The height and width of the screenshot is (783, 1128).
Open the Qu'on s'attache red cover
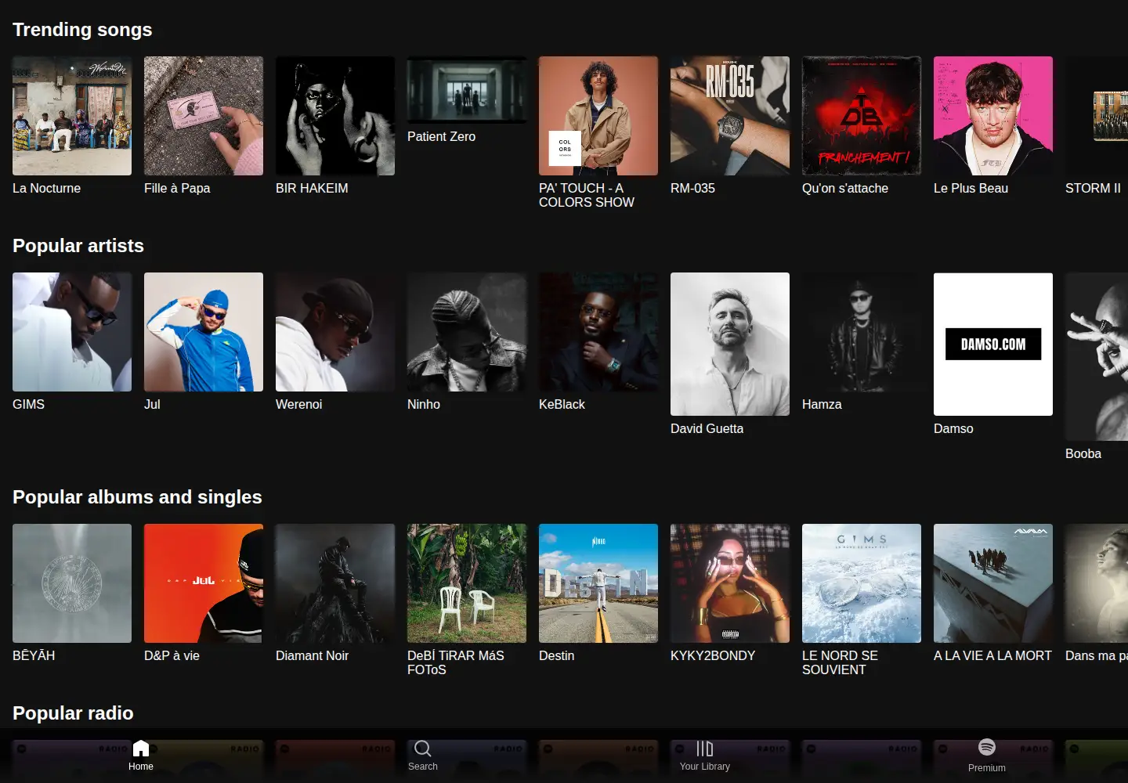pyautogui.click(x=862, y=116)
